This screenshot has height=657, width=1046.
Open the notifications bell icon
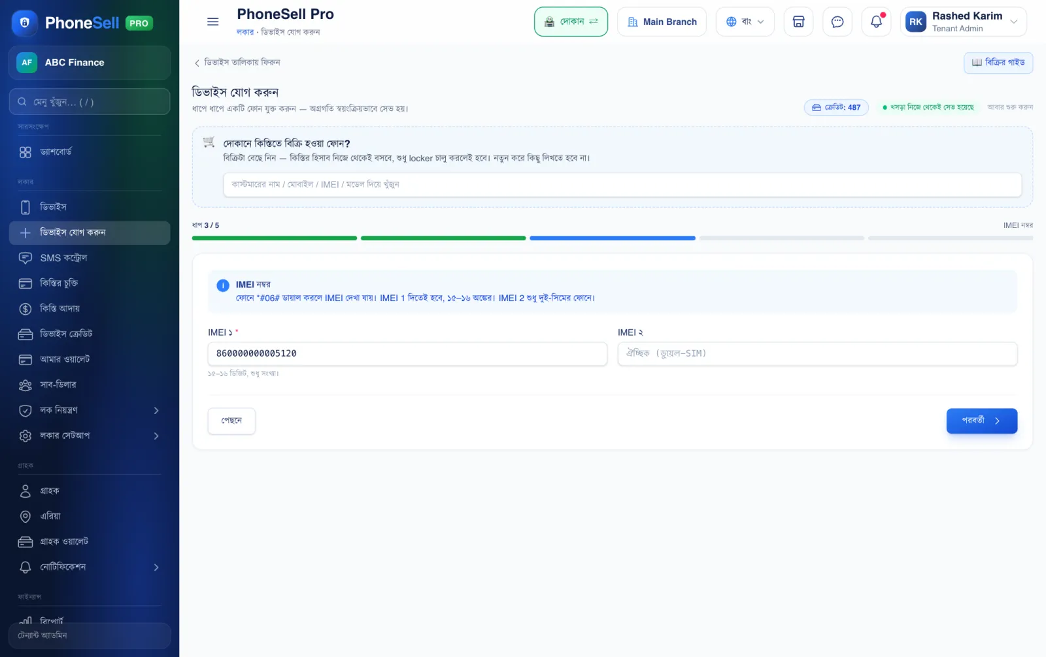[x=876, y=22]
